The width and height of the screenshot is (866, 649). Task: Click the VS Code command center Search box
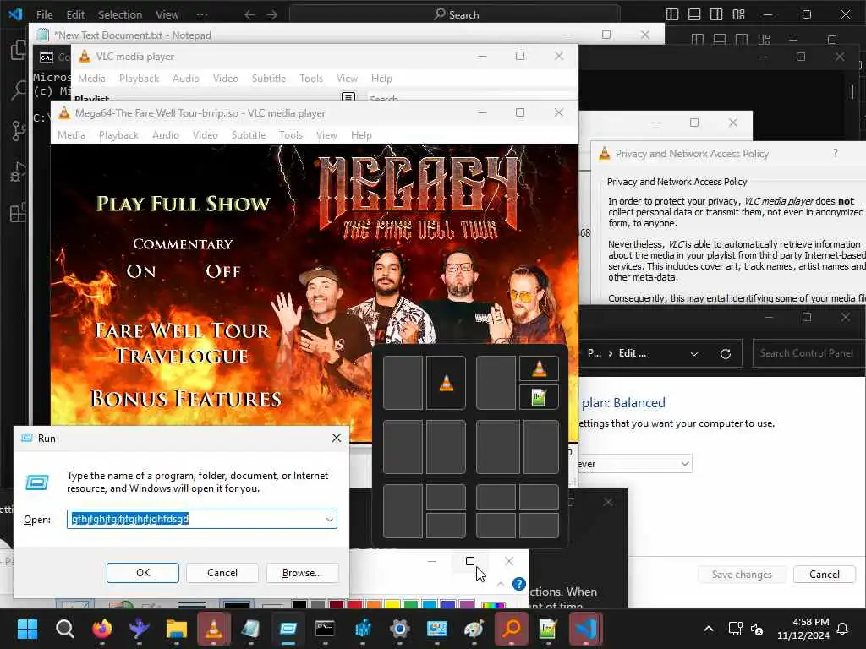[454, 15]
